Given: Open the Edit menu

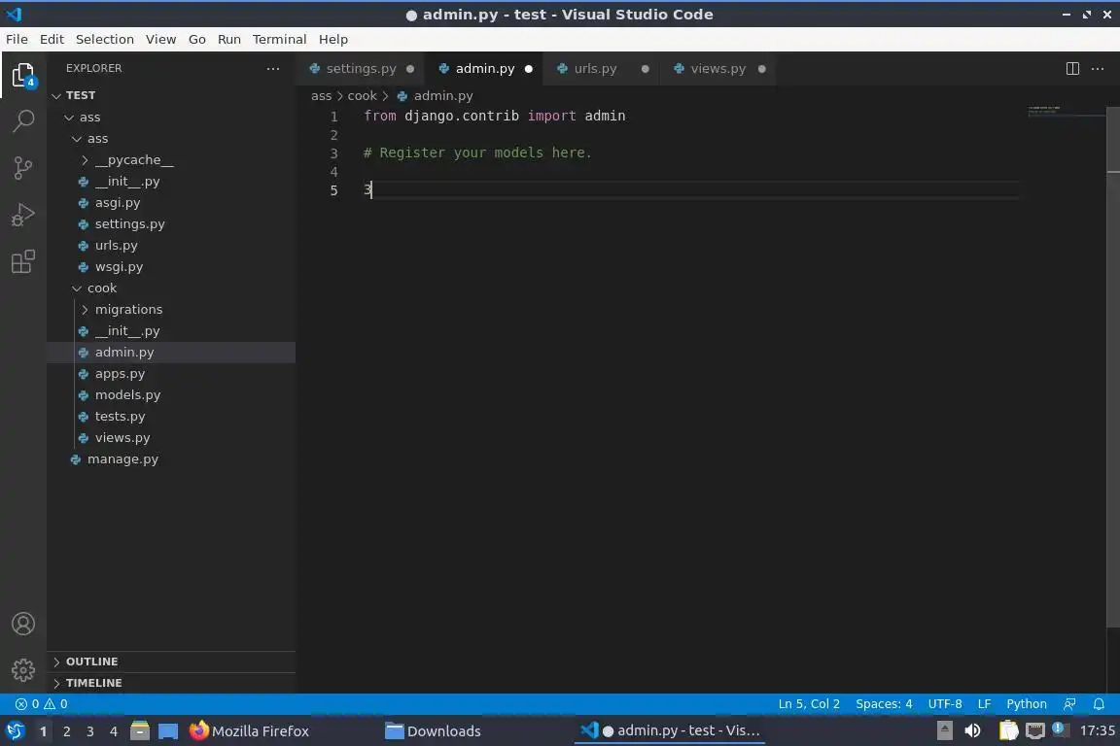Looking at the screenshot, I should (52, 39).
